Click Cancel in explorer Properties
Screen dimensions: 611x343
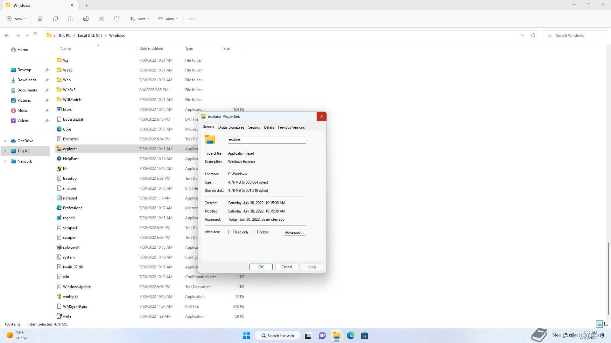(x=287, y=267)
